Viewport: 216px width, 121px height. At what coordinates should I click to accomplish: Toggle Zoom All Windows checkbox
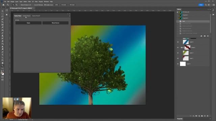click(x=33, y=5)
